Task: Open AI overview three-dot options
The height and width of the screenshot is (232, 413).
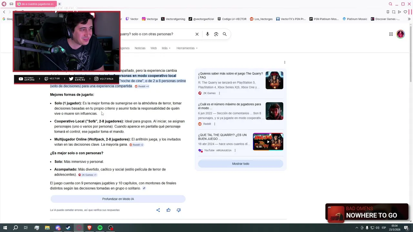Action: point(285,62)
